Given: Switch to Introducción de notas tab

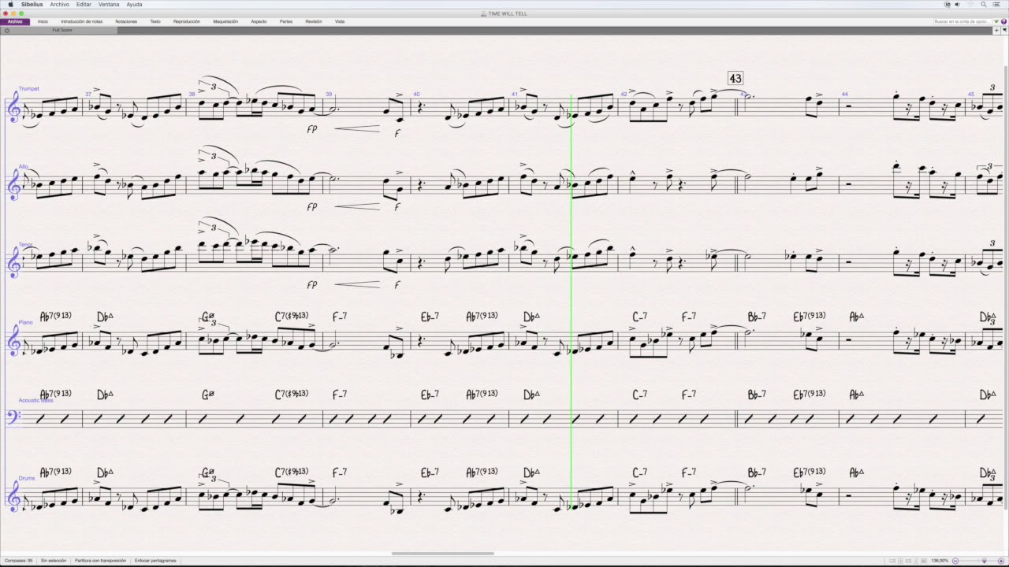Looking at the screenshot, I should pos(82,21).
